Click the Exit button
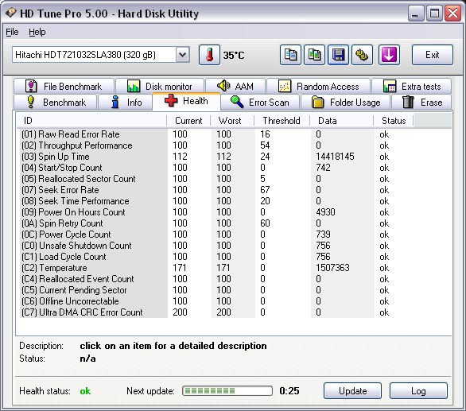 433,55
